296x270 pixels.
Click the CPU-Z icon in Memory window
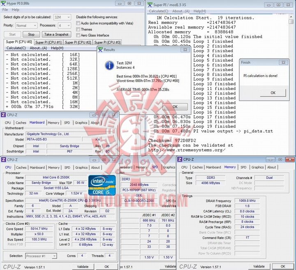click(x=180, y=159)
